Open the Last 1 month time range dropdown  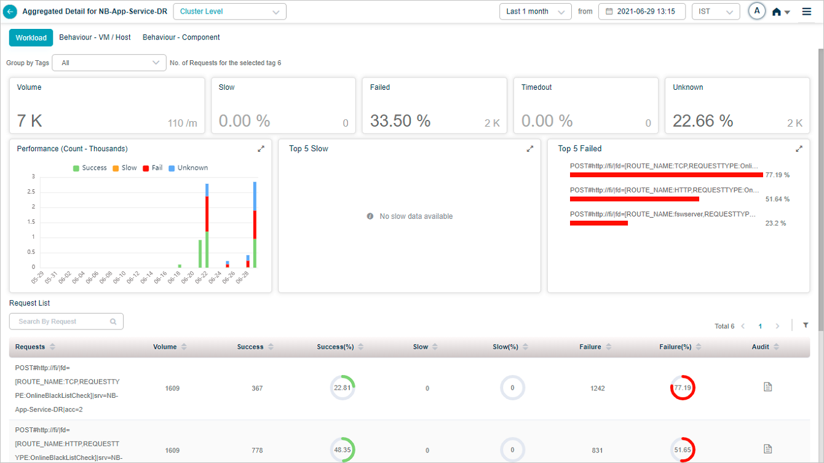coord(535,12)
